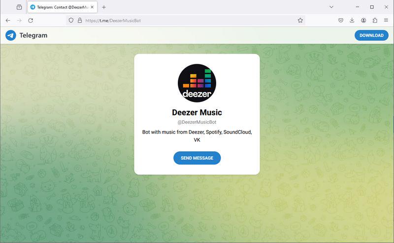Open a new tab with plus button
Viewport: 394px width, 243px height.
click(104, 7)
